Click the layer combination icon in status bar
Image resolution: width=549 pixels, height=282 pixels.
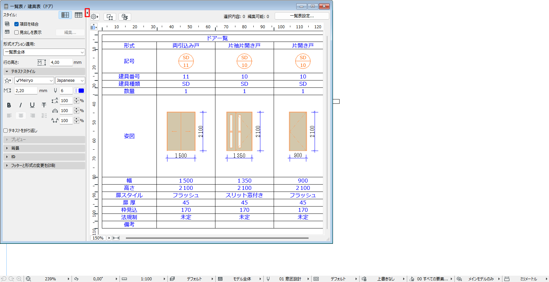(172, 279)
